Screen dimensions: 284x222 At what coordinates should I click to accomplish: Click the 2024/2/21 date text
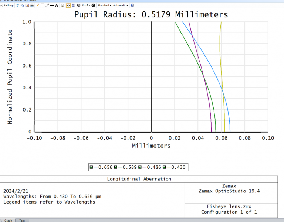point(16,191)
